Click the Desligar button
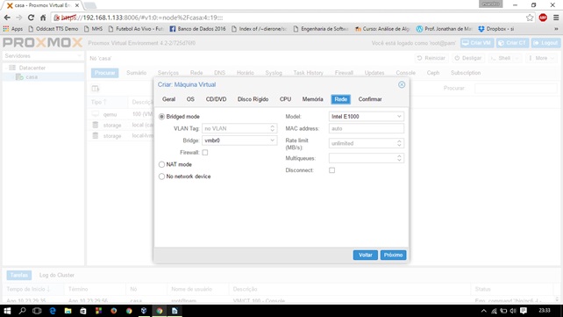Screen dimensions: 563x317 tap(467, 58)
